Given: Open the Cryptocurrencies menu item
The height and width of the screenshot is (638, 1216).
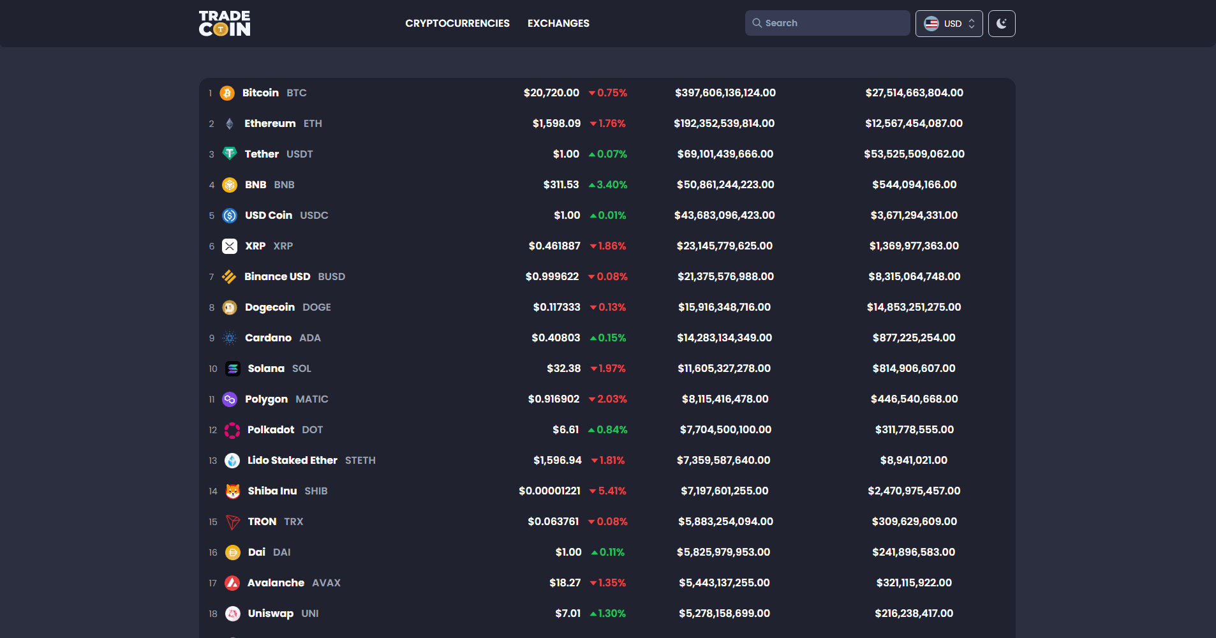Looking at the screenshot, I should [457, 23].
